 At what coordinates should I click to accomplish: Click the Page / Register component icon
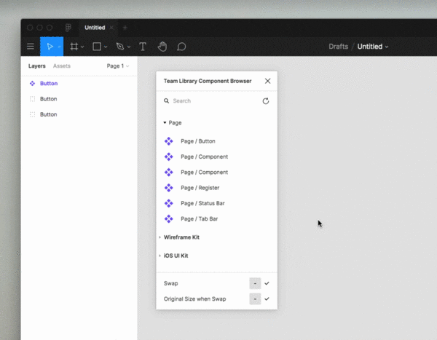click(169, 188)
